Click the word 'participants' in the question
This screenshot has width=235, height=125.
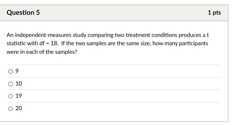[193, 43]
